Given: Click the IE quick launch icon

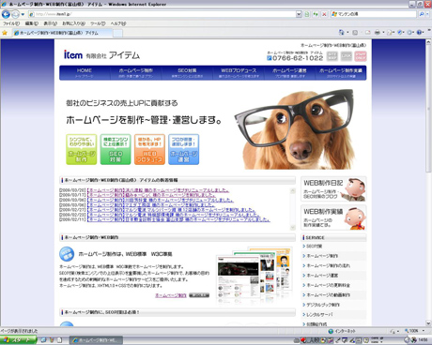Looking at the screenshot, I should [44, 340].
